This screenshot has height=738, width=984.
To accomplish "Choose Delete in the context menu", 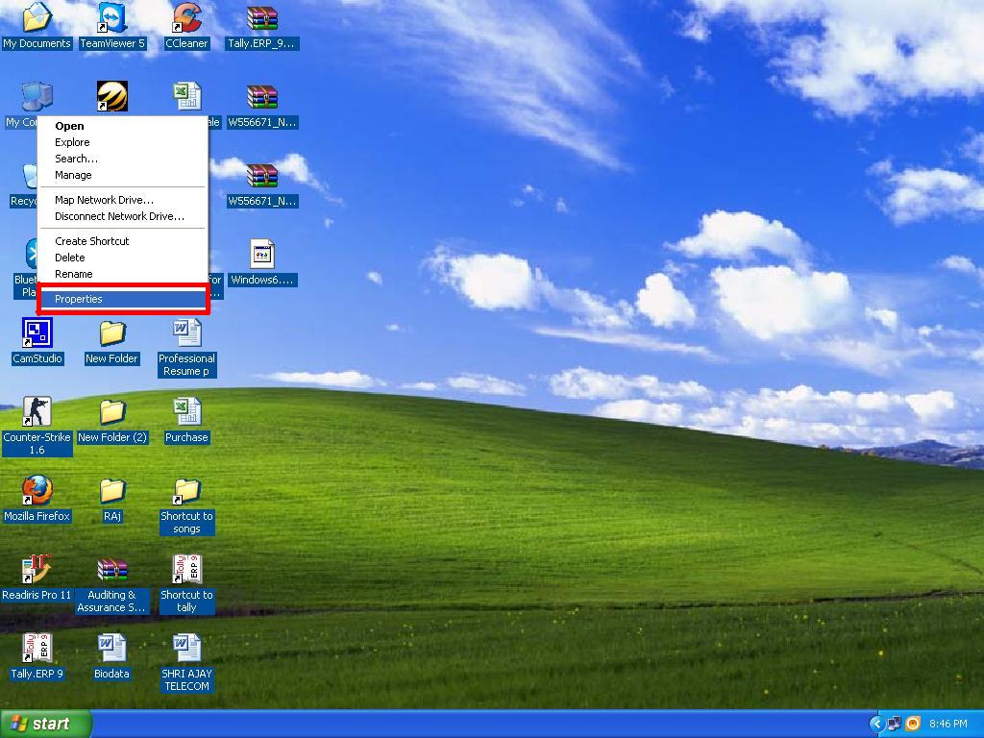I will (123, 258).
